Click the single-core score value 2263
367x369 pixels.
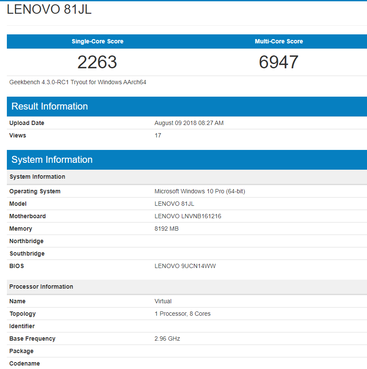coord(97,62)
